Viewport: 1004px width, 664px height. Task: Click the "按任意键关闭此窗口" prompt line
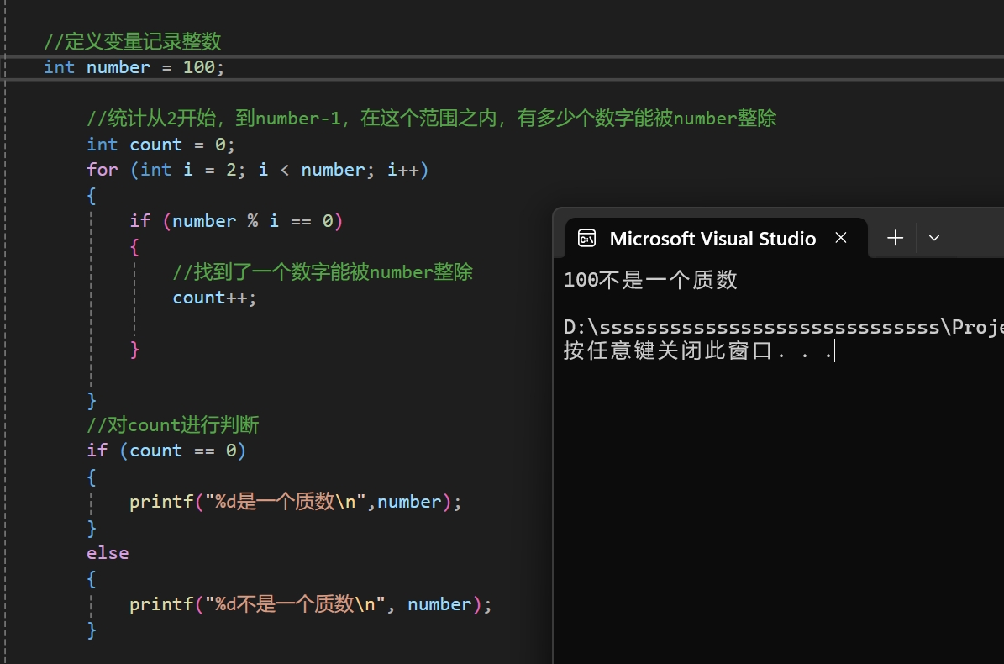pyautogui.click(x=698, y=350)
